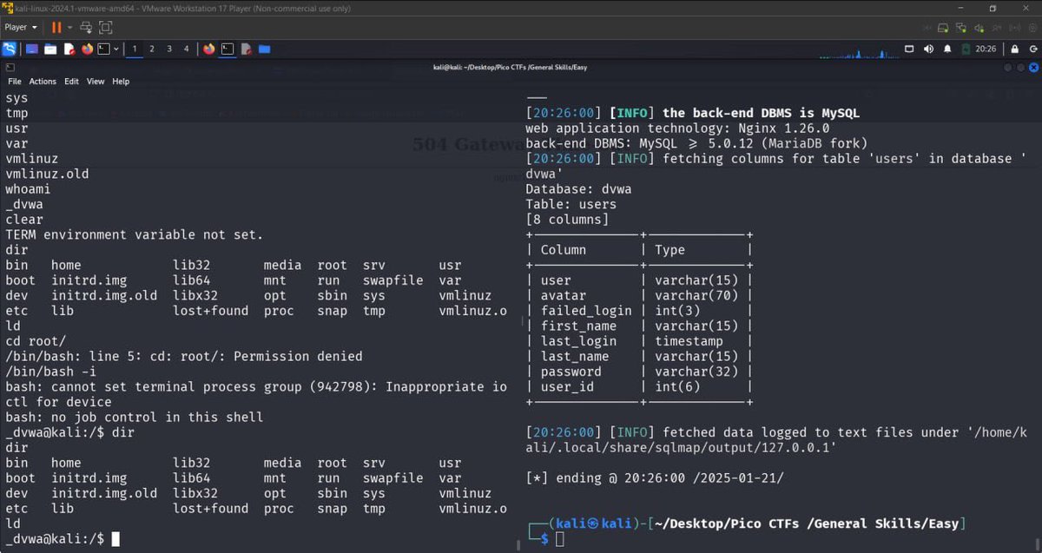Open the terminal Help menu
Screen dimensions: 1042x553
121,81
